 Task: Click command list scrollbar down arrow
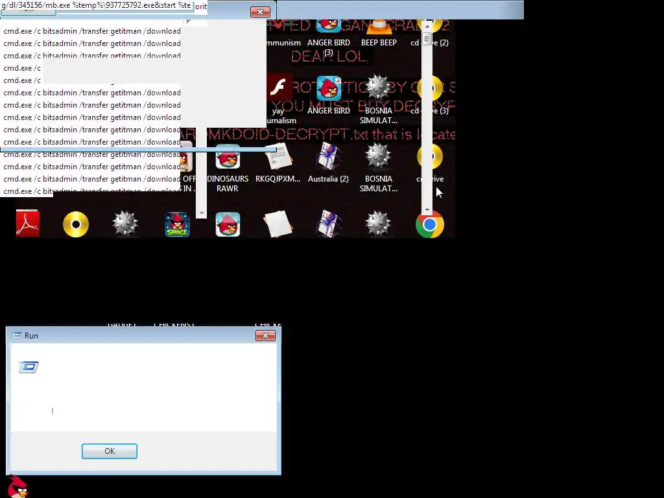[202, 213]
